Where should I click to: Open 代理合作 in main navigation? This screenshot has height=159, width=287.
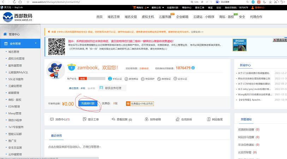click(256, 17)
